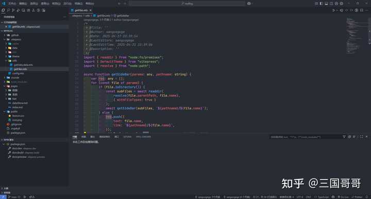This screenshot has width=371, height=199.
Task: Open the run button dropdown arrow
Action: click(337, 10)
